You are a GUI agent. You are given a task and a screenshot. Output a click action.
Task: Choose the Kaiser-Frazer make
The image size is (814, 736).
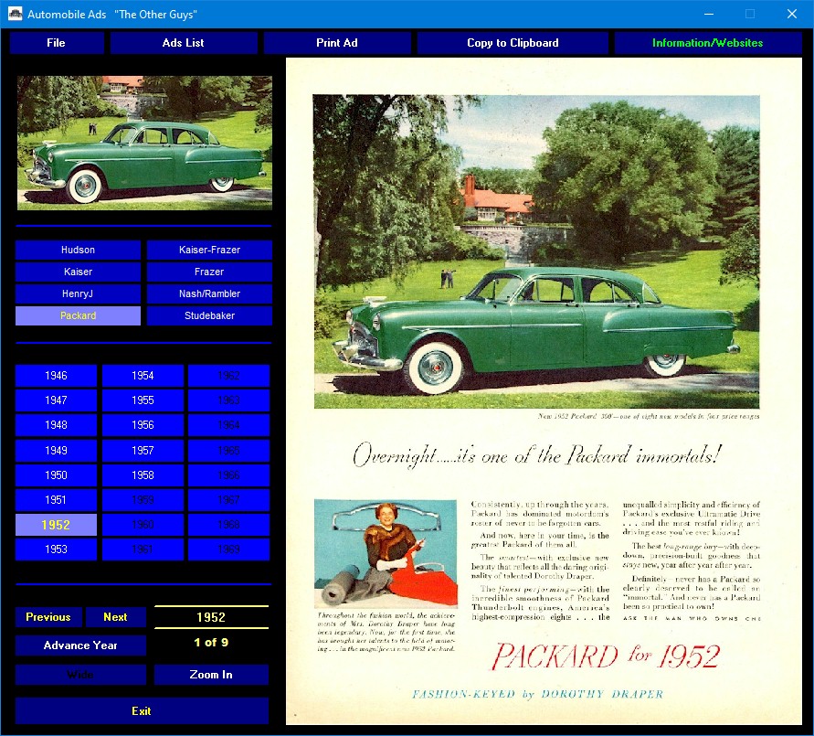[x=209, y=250]
